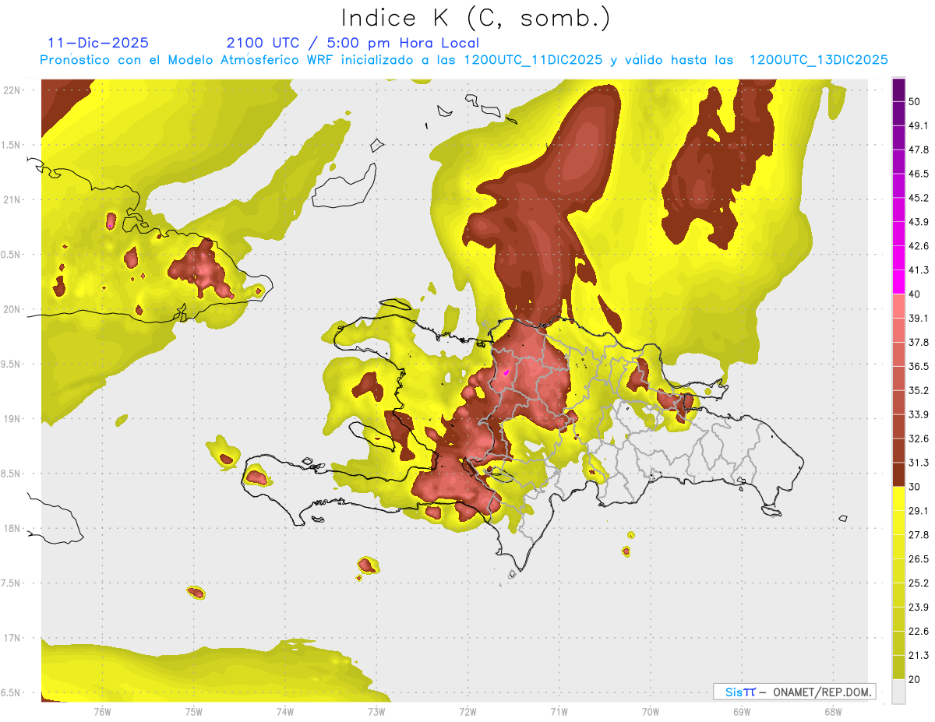Click the legend value '39.1'
Image resolution: width=935 pixels, height=722 pixels.
[919, 319]
